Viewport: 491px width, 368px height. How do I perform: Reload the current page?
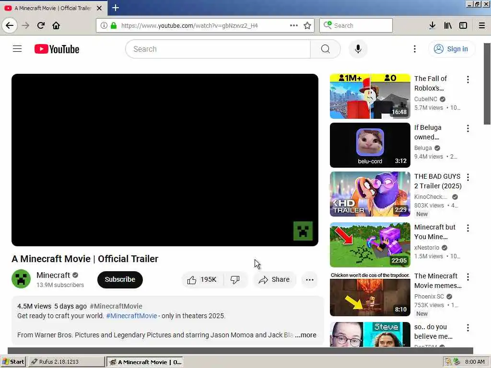pyautogui.click(x=41, y=25)
